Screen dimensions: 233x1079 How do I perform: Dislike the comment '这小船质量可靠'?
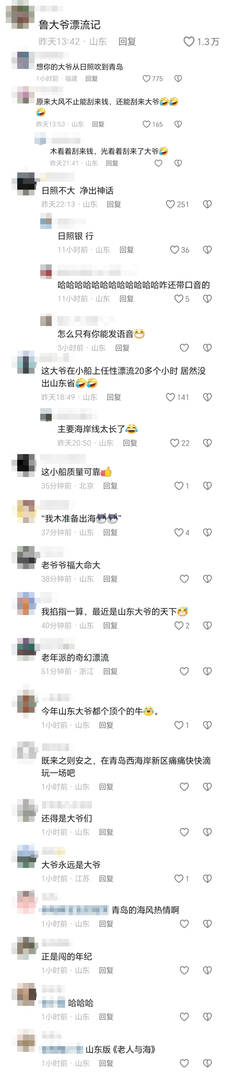click(x=207, y=485)
